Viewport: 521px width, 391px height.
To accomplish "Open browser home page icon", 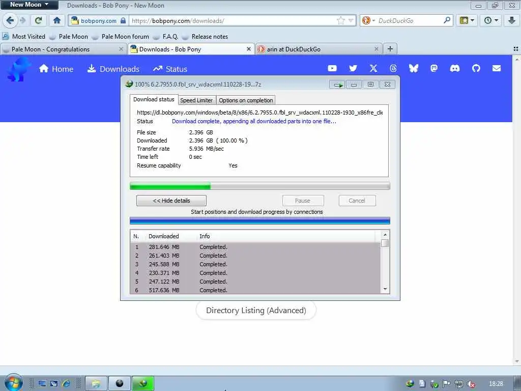I will (x=57, y=20).
